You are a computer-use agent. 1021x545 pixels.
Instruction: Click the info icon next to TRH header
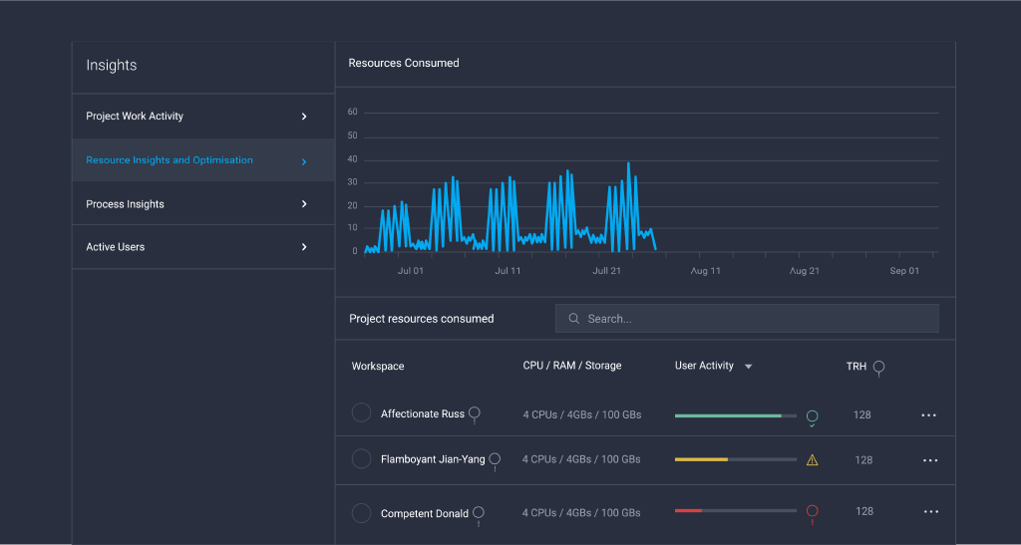[x=878, y=368]
